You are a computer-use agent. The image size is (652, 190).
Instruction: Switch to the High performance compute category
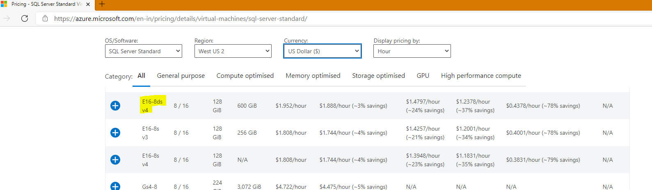(x=481, y=76)
